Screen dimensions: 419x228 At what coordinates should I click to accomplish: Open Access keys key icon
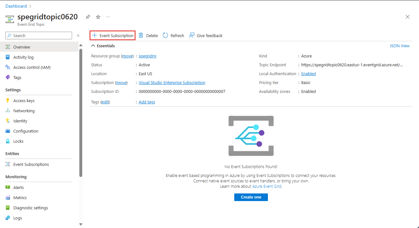pyautogui.click(x=8, y=101)
